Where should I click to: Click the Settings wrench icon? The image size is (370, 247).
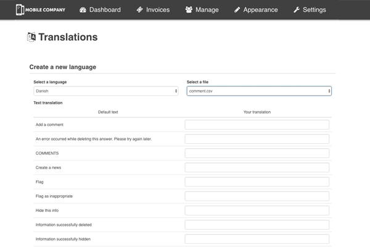[x=297, y=10]
